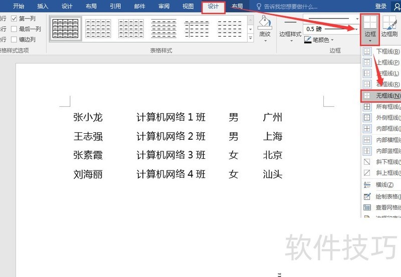Click the 边框 borders button icon
Viewport: 401px width, 277px height.
click(x=370, y=22)
